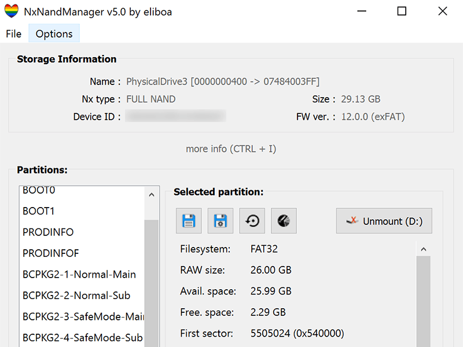Unmount the D: drive
463x347 pixels.
(x=384, y=221)
